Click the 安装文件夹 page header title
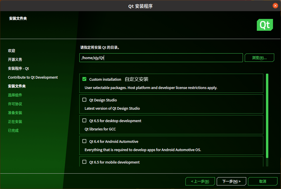 (18, 19)
